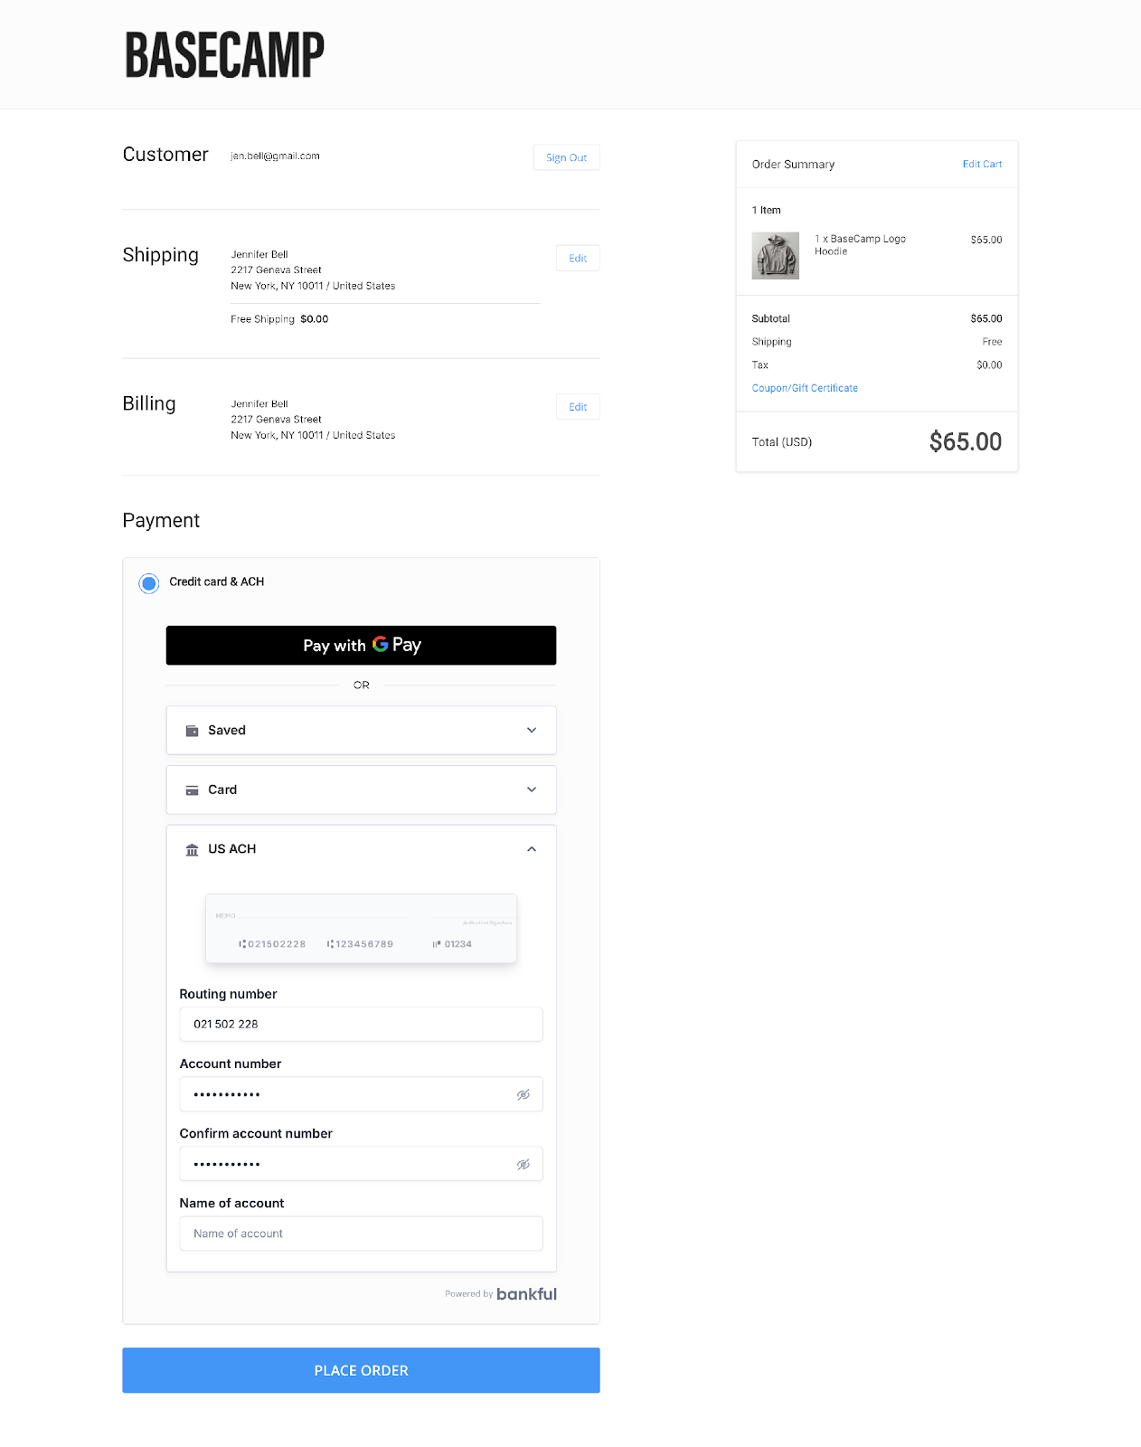Click the Google G logo
Viewport: 1141px width, 1447px height.
point(380,644)
